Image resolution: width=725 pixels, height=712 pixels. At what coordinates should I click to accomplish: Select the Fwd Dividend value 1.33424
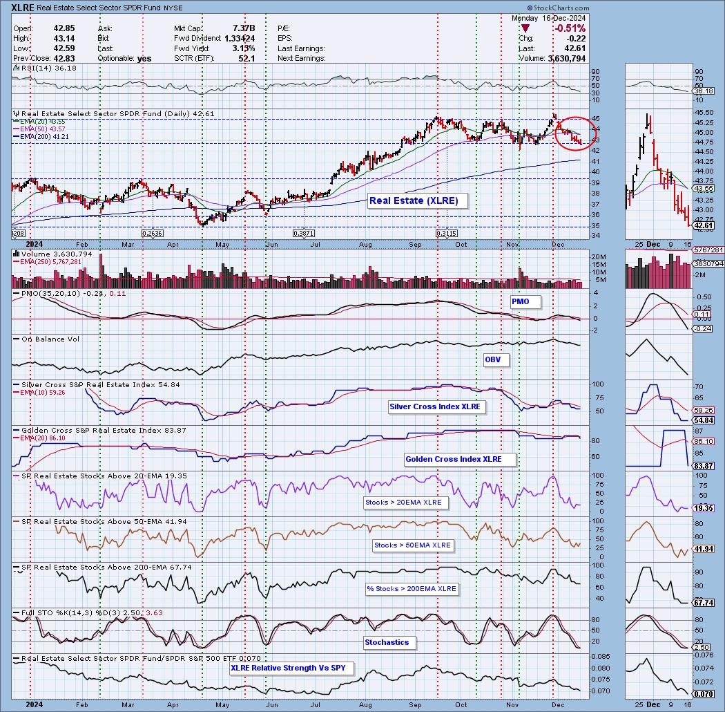click(x=240, y=39)
